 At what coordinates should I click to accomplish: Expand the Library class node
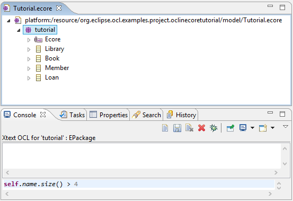(x=29, y=49)
